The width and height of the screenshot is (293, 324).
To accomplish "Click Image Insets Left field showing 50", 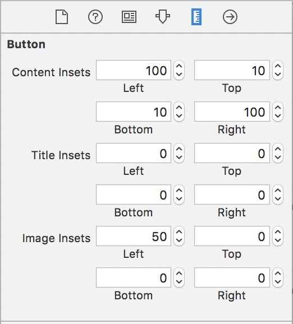I will [x=134, y=236].
